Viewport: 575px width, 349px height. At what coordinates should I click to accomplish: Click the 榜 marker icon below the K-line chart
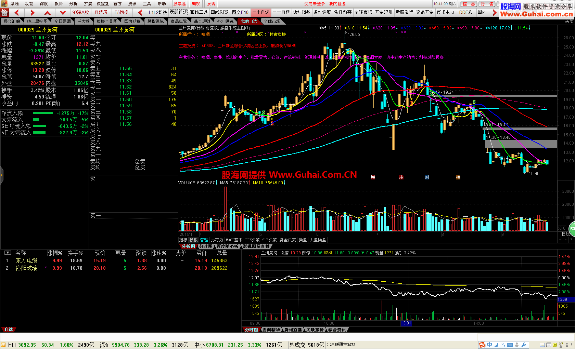[458, 177]
